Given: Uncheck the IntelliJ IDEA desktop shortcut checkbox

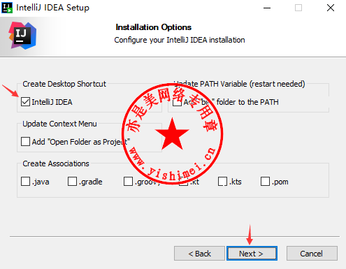Looking at the screenshot, I should [x=25, y=102].
